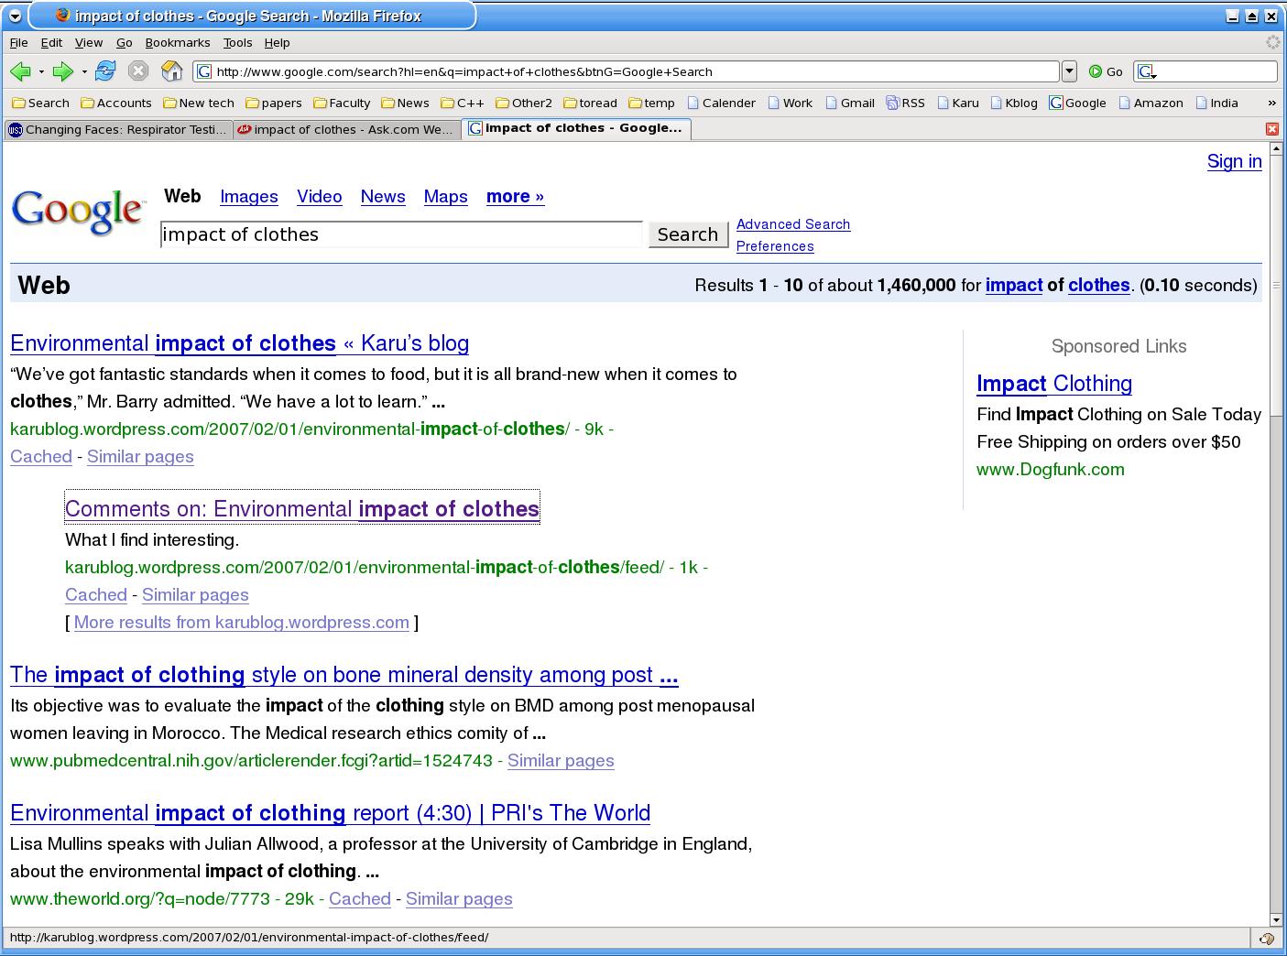Open the Tools menu
This screenshot has height=956, width=1287.
pyautogui.click(x=237, y=42)
